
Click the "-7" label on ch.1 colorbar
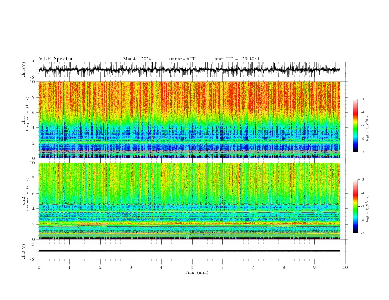coord(362,152)
